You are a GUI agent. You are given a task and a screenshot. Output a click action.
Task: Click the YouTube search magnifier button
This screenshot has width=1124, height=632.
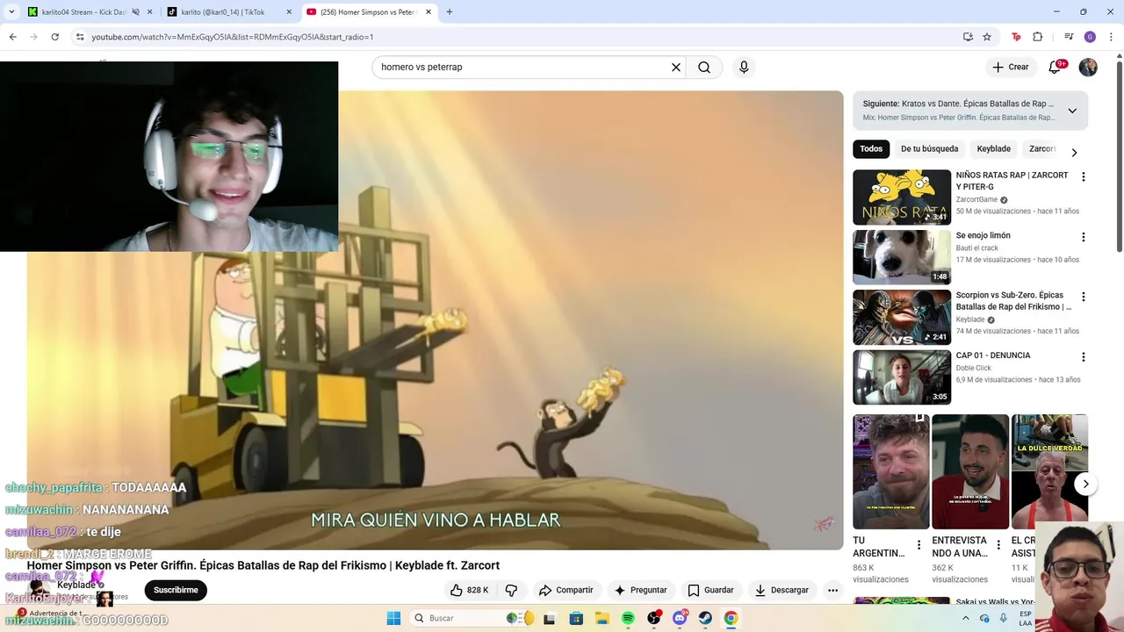(x=704, y=67)
